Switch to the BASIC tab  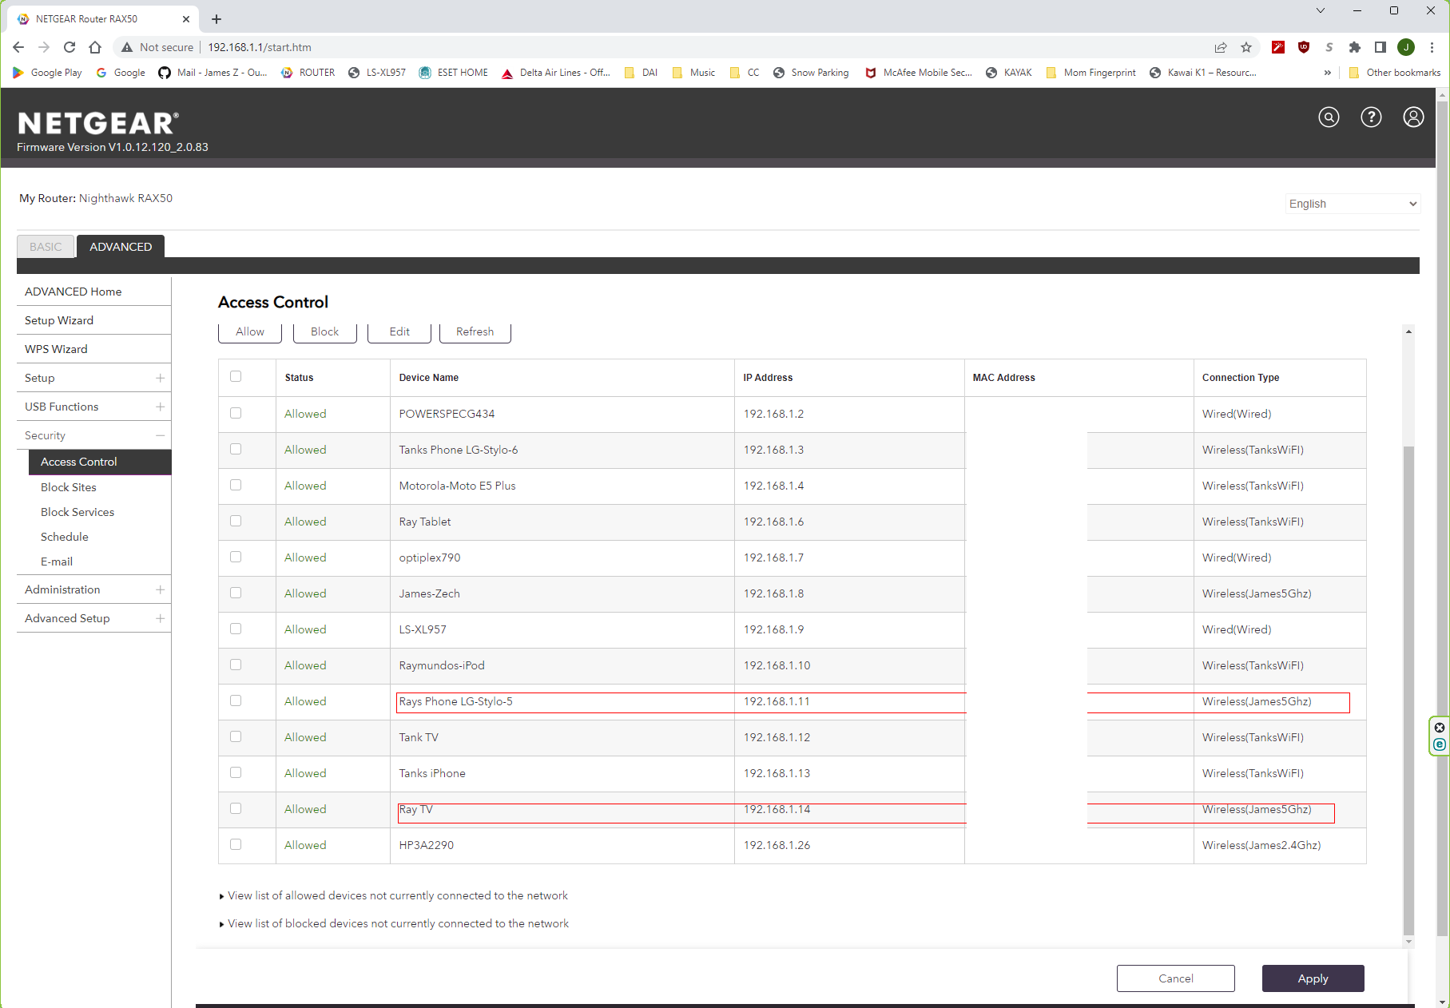pos(46,247)
